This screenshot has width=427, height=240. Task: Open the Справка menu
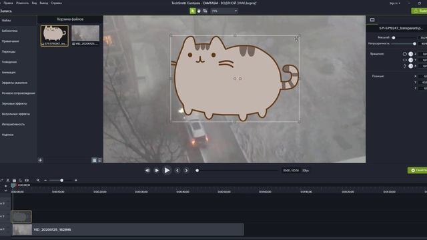click(x=56, y=3)
